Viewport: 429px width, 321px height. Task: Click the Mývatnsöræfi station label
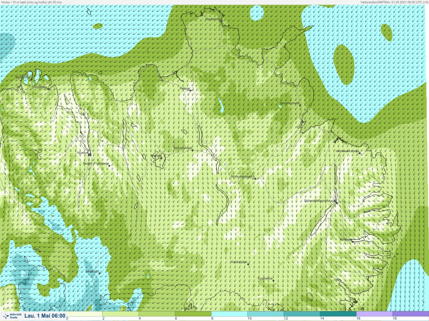coord(183,148)
